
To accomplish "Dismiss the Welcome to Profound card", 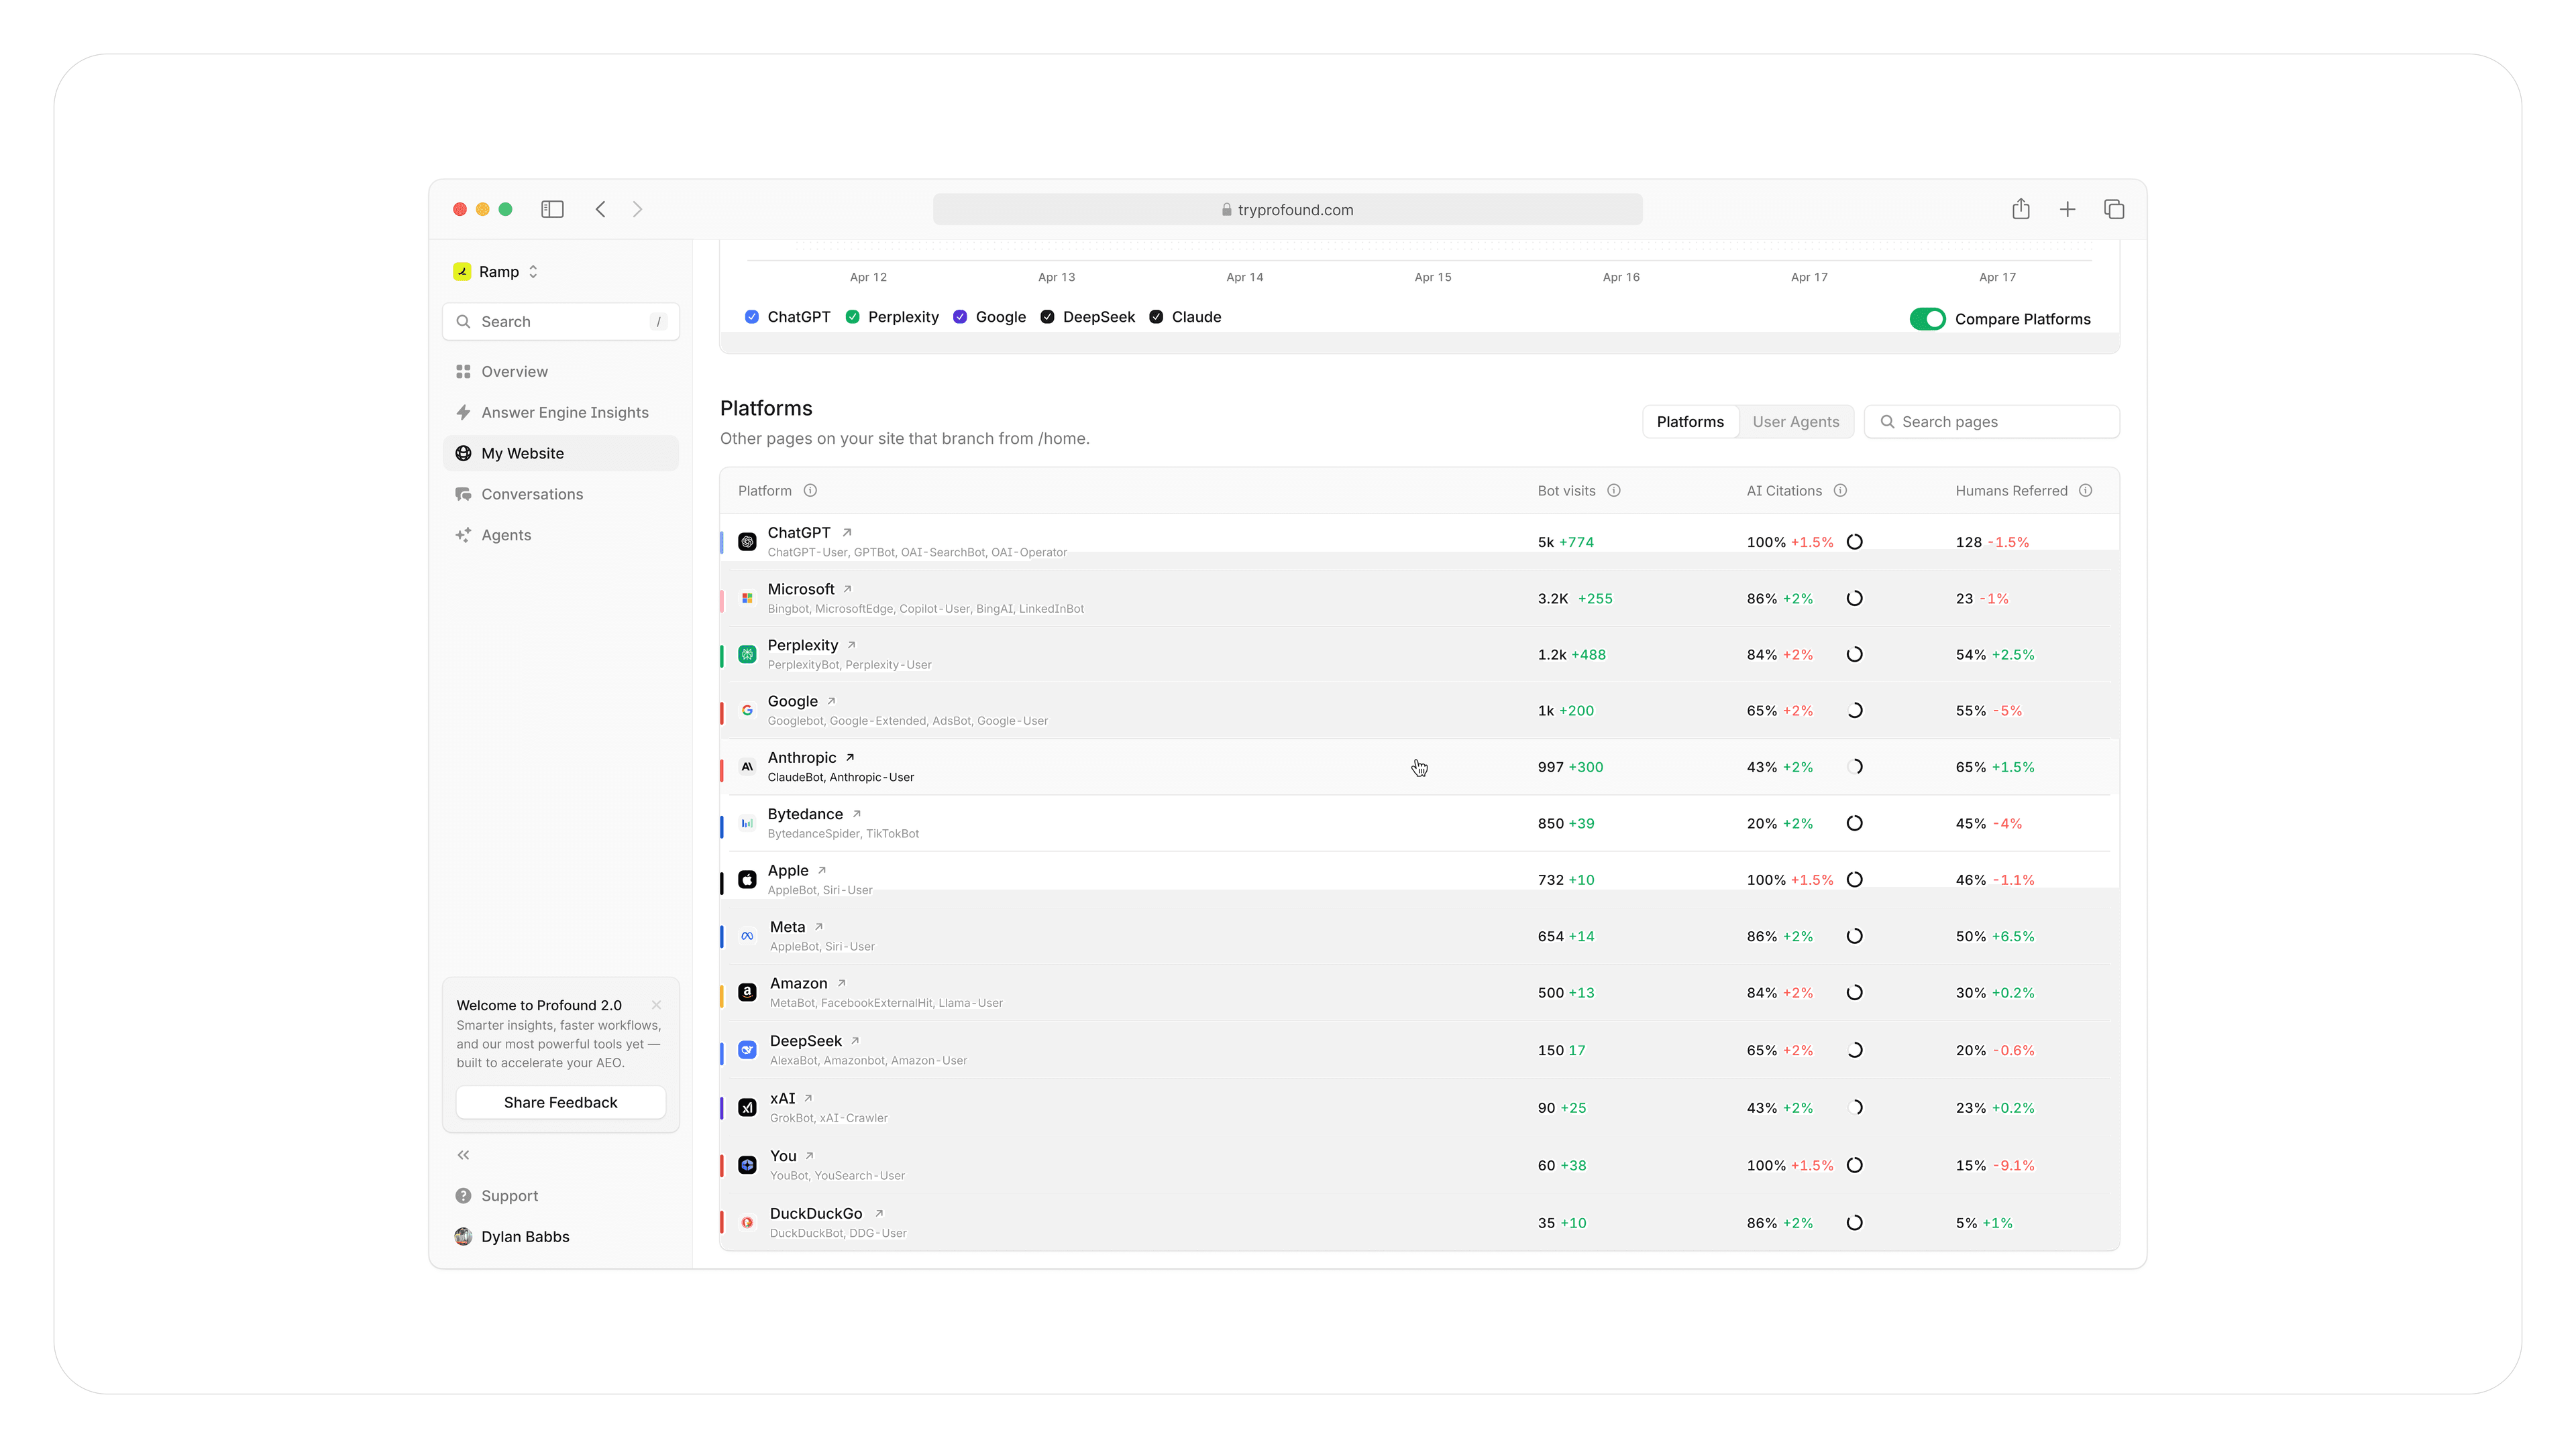I will tap(656, 1006).
